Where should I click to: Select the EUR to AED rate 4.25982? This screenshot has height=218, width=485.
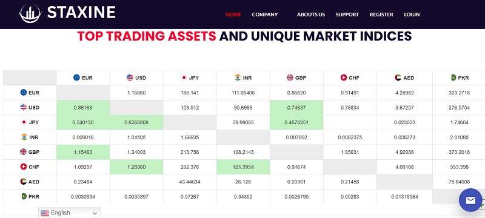404,93
